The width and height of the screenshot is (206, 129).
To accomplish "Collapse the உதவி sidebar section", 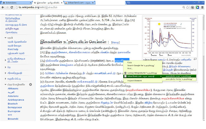I will [5, 38].
